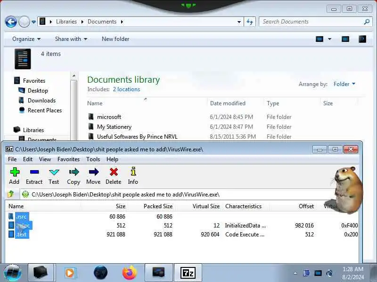The image size is (377, 282).
Task: Click the New folder button
Action: coord(115,39)
